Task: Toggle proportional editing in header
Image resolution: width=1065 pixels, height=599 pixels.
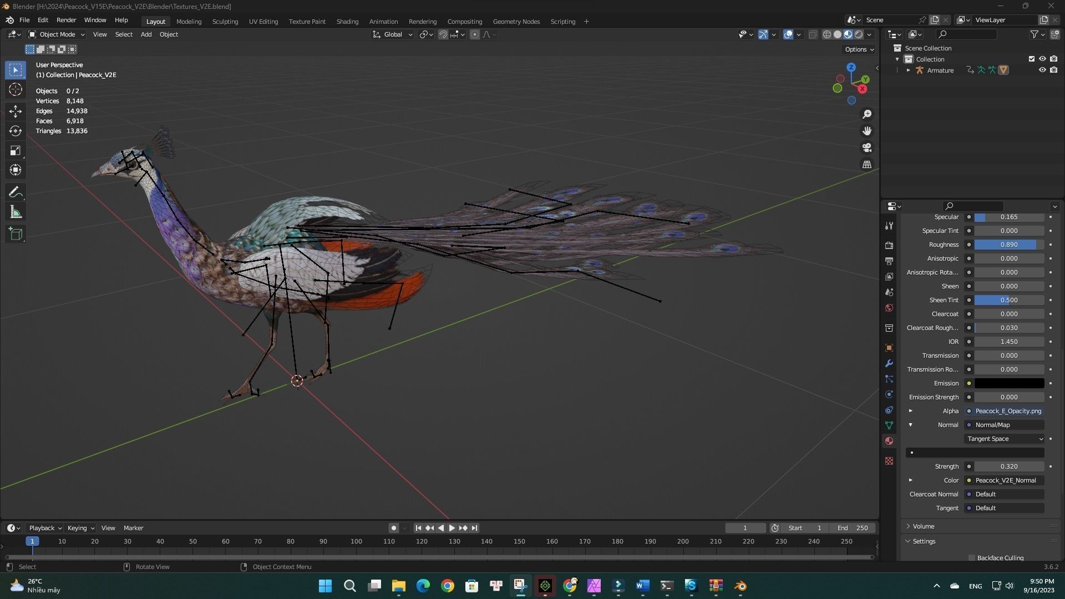Action: (475, 34)
